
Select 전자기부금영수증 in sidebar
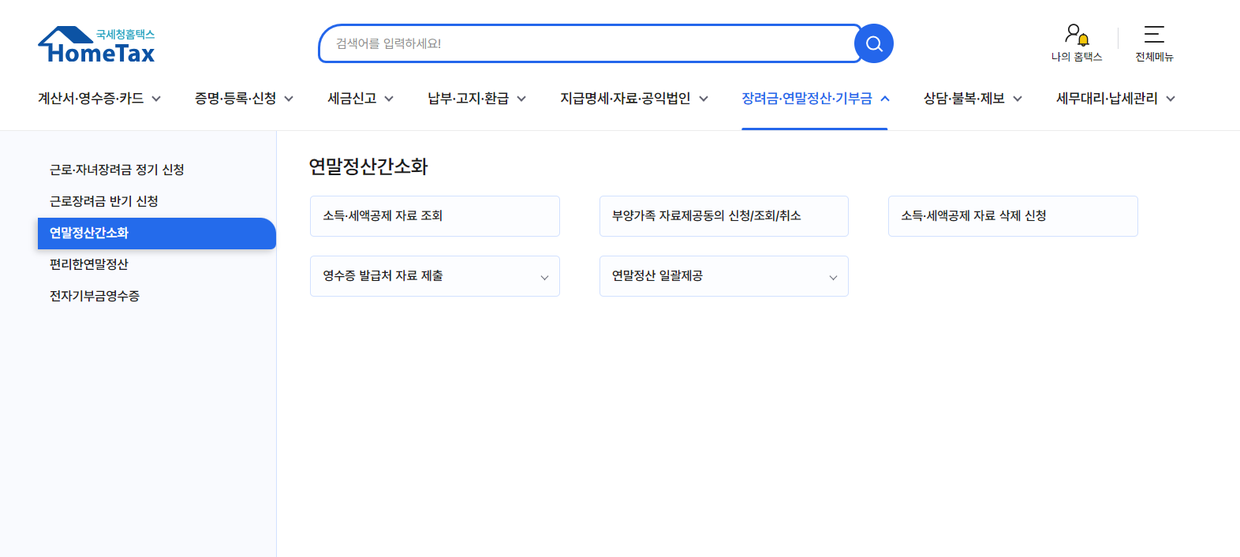pyautogui.click(x=95, y=296)
